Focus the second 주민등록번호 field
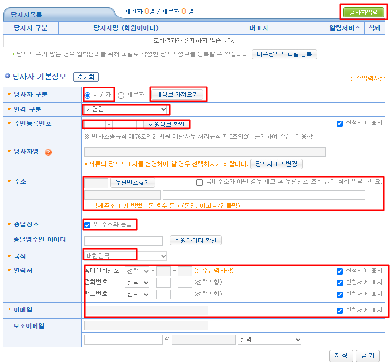Viewport: 392px width, 364px height. click(x=125, y=125)
